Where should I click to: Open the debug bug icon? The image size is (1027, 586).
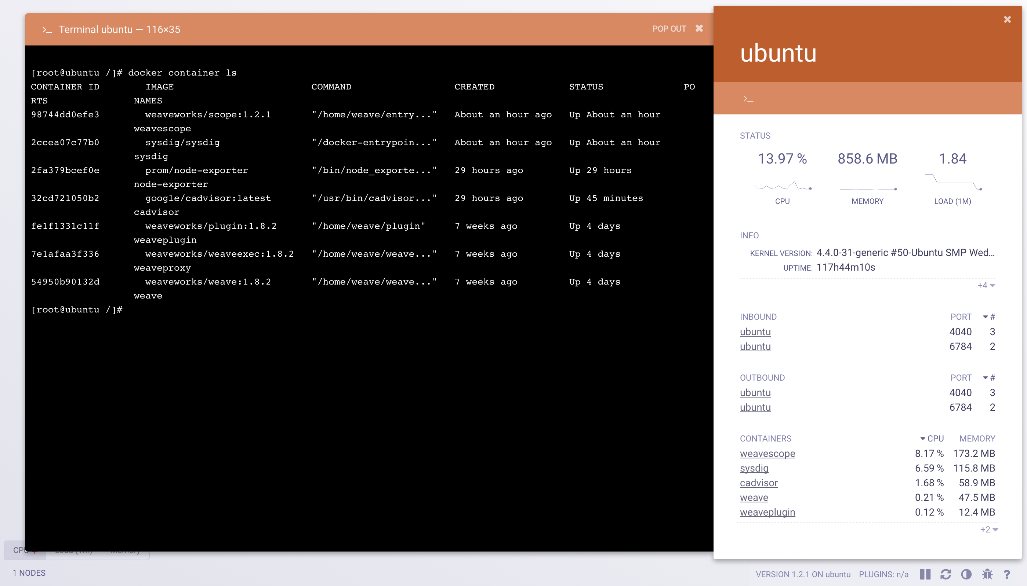(987, 574)
